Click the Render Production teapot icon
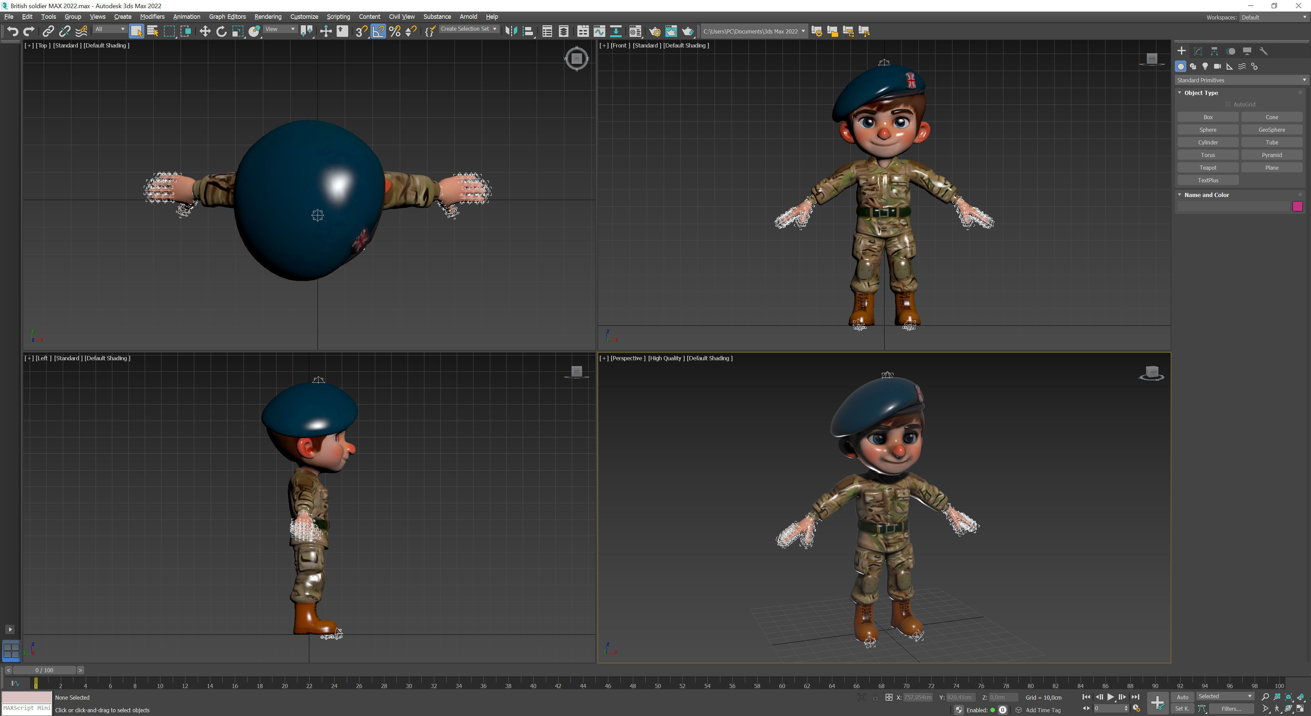The height and width of the screenshot is (716, 1311). tap(688, 31)
